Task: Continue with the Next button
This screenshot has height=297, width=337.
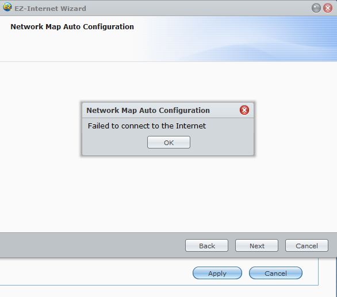Action: [x=256, y=245]
